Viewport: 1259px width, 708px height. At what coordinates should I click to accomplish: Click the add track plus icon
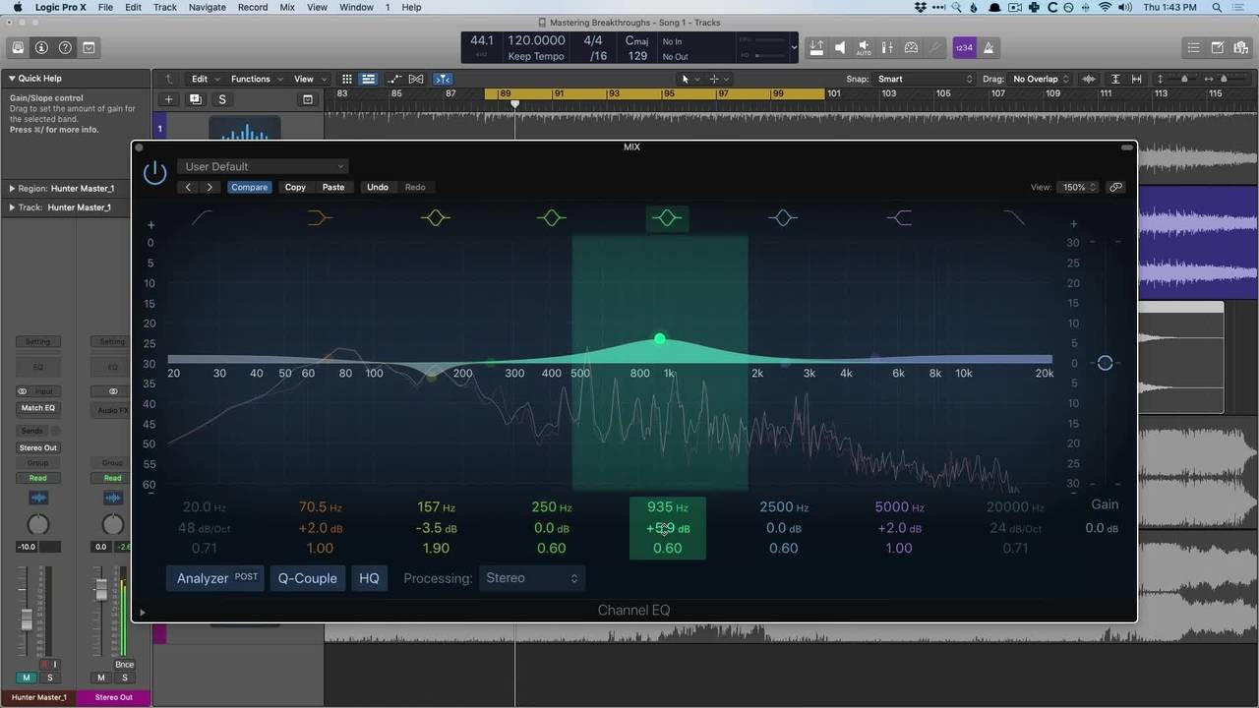168,99
